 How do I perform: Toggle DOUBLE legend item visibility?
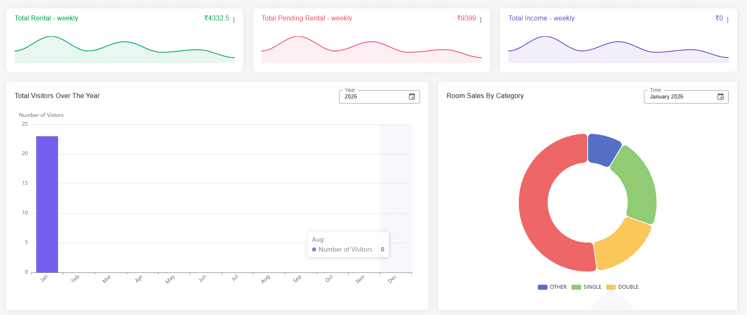(x=622, y=287)
